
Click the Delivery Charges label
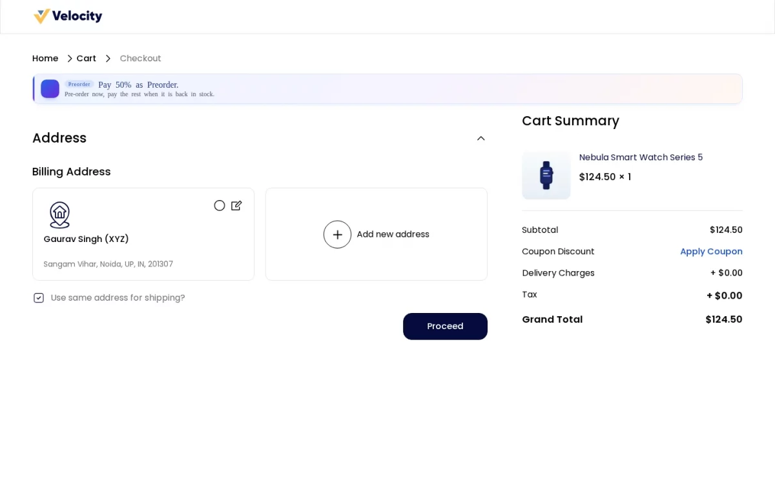click(558, 273)
